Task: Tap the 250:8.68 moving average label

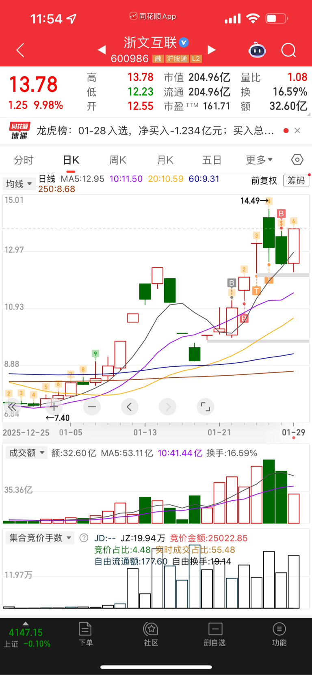Action: [57, 189]
